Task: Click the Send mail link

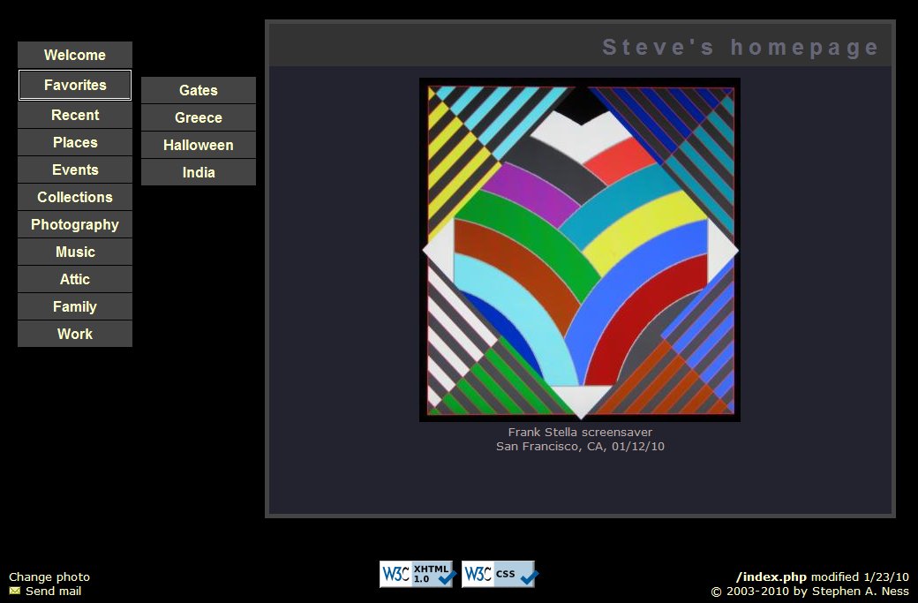Action: (x=53, y=592)
